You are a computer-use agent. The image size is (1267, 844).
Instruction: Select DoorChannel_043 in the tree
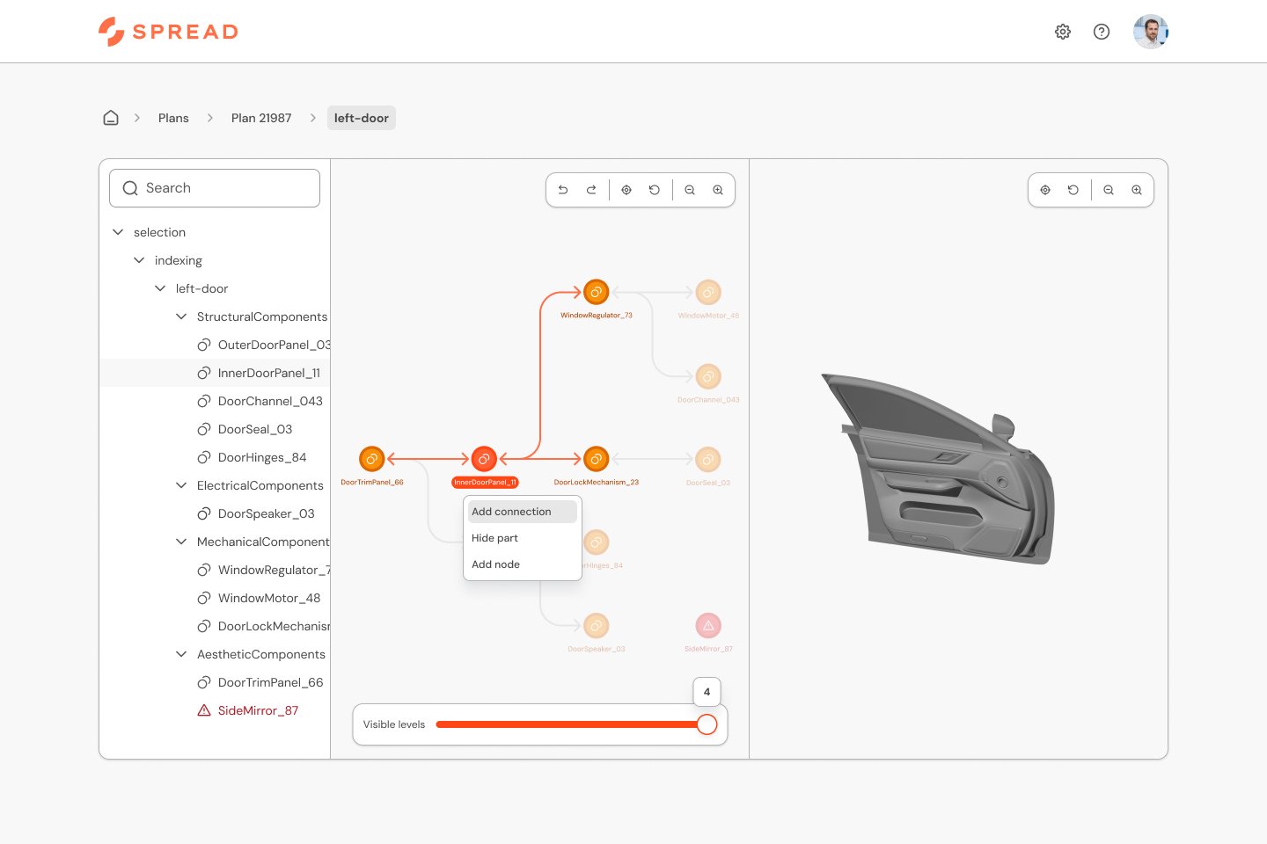coord(215,401)
